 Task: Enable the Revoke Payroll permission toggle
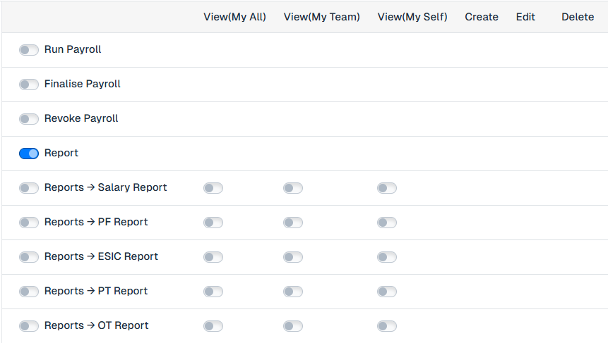tap(29, 119)
